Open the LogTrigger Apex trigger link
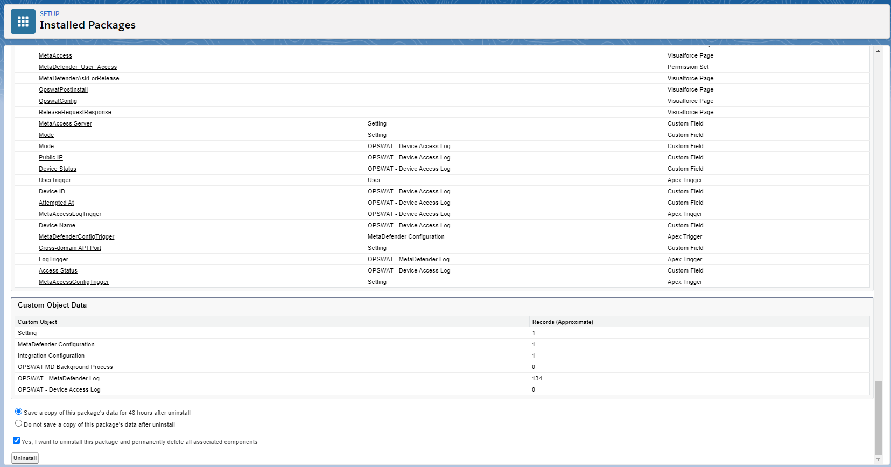The height and width of the screenshot is (467, 891). click(x=53, y=260)
